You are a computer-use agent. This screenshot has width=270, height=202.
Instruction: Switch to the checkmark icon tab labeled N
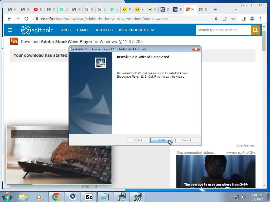152,9
